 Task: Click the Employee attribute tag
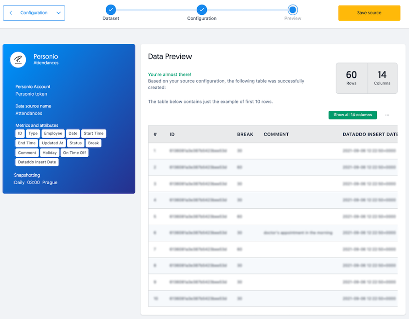click(x=53, y=133)
